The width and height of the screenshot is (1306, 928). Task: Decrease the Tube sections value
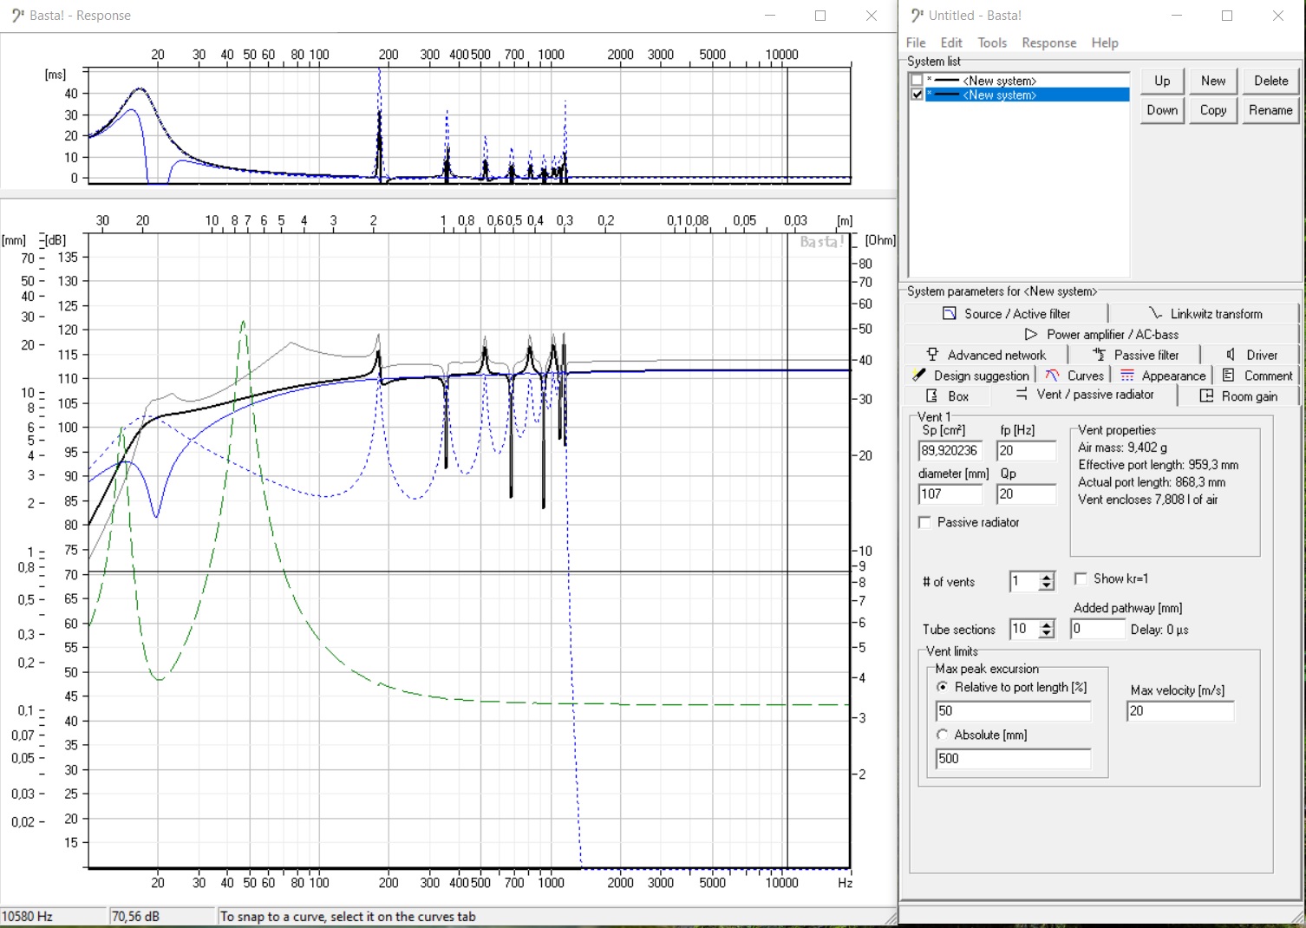coord(1047,633)
